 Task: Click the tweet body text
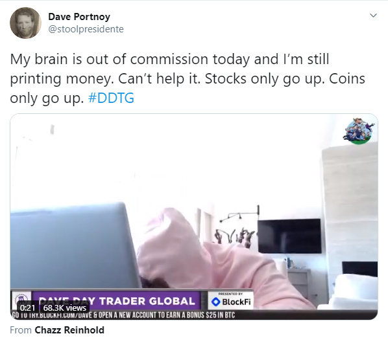[x=188, y=78]
